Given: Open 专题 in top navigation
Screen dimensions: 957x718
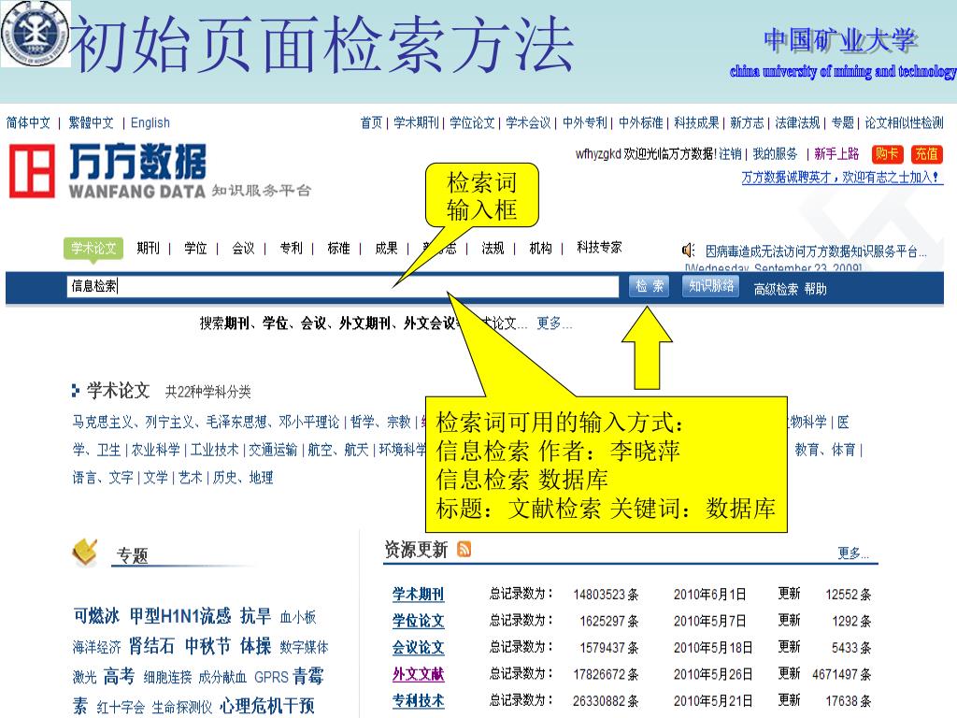Looking at the screenshot, I should tap(842, 122).
